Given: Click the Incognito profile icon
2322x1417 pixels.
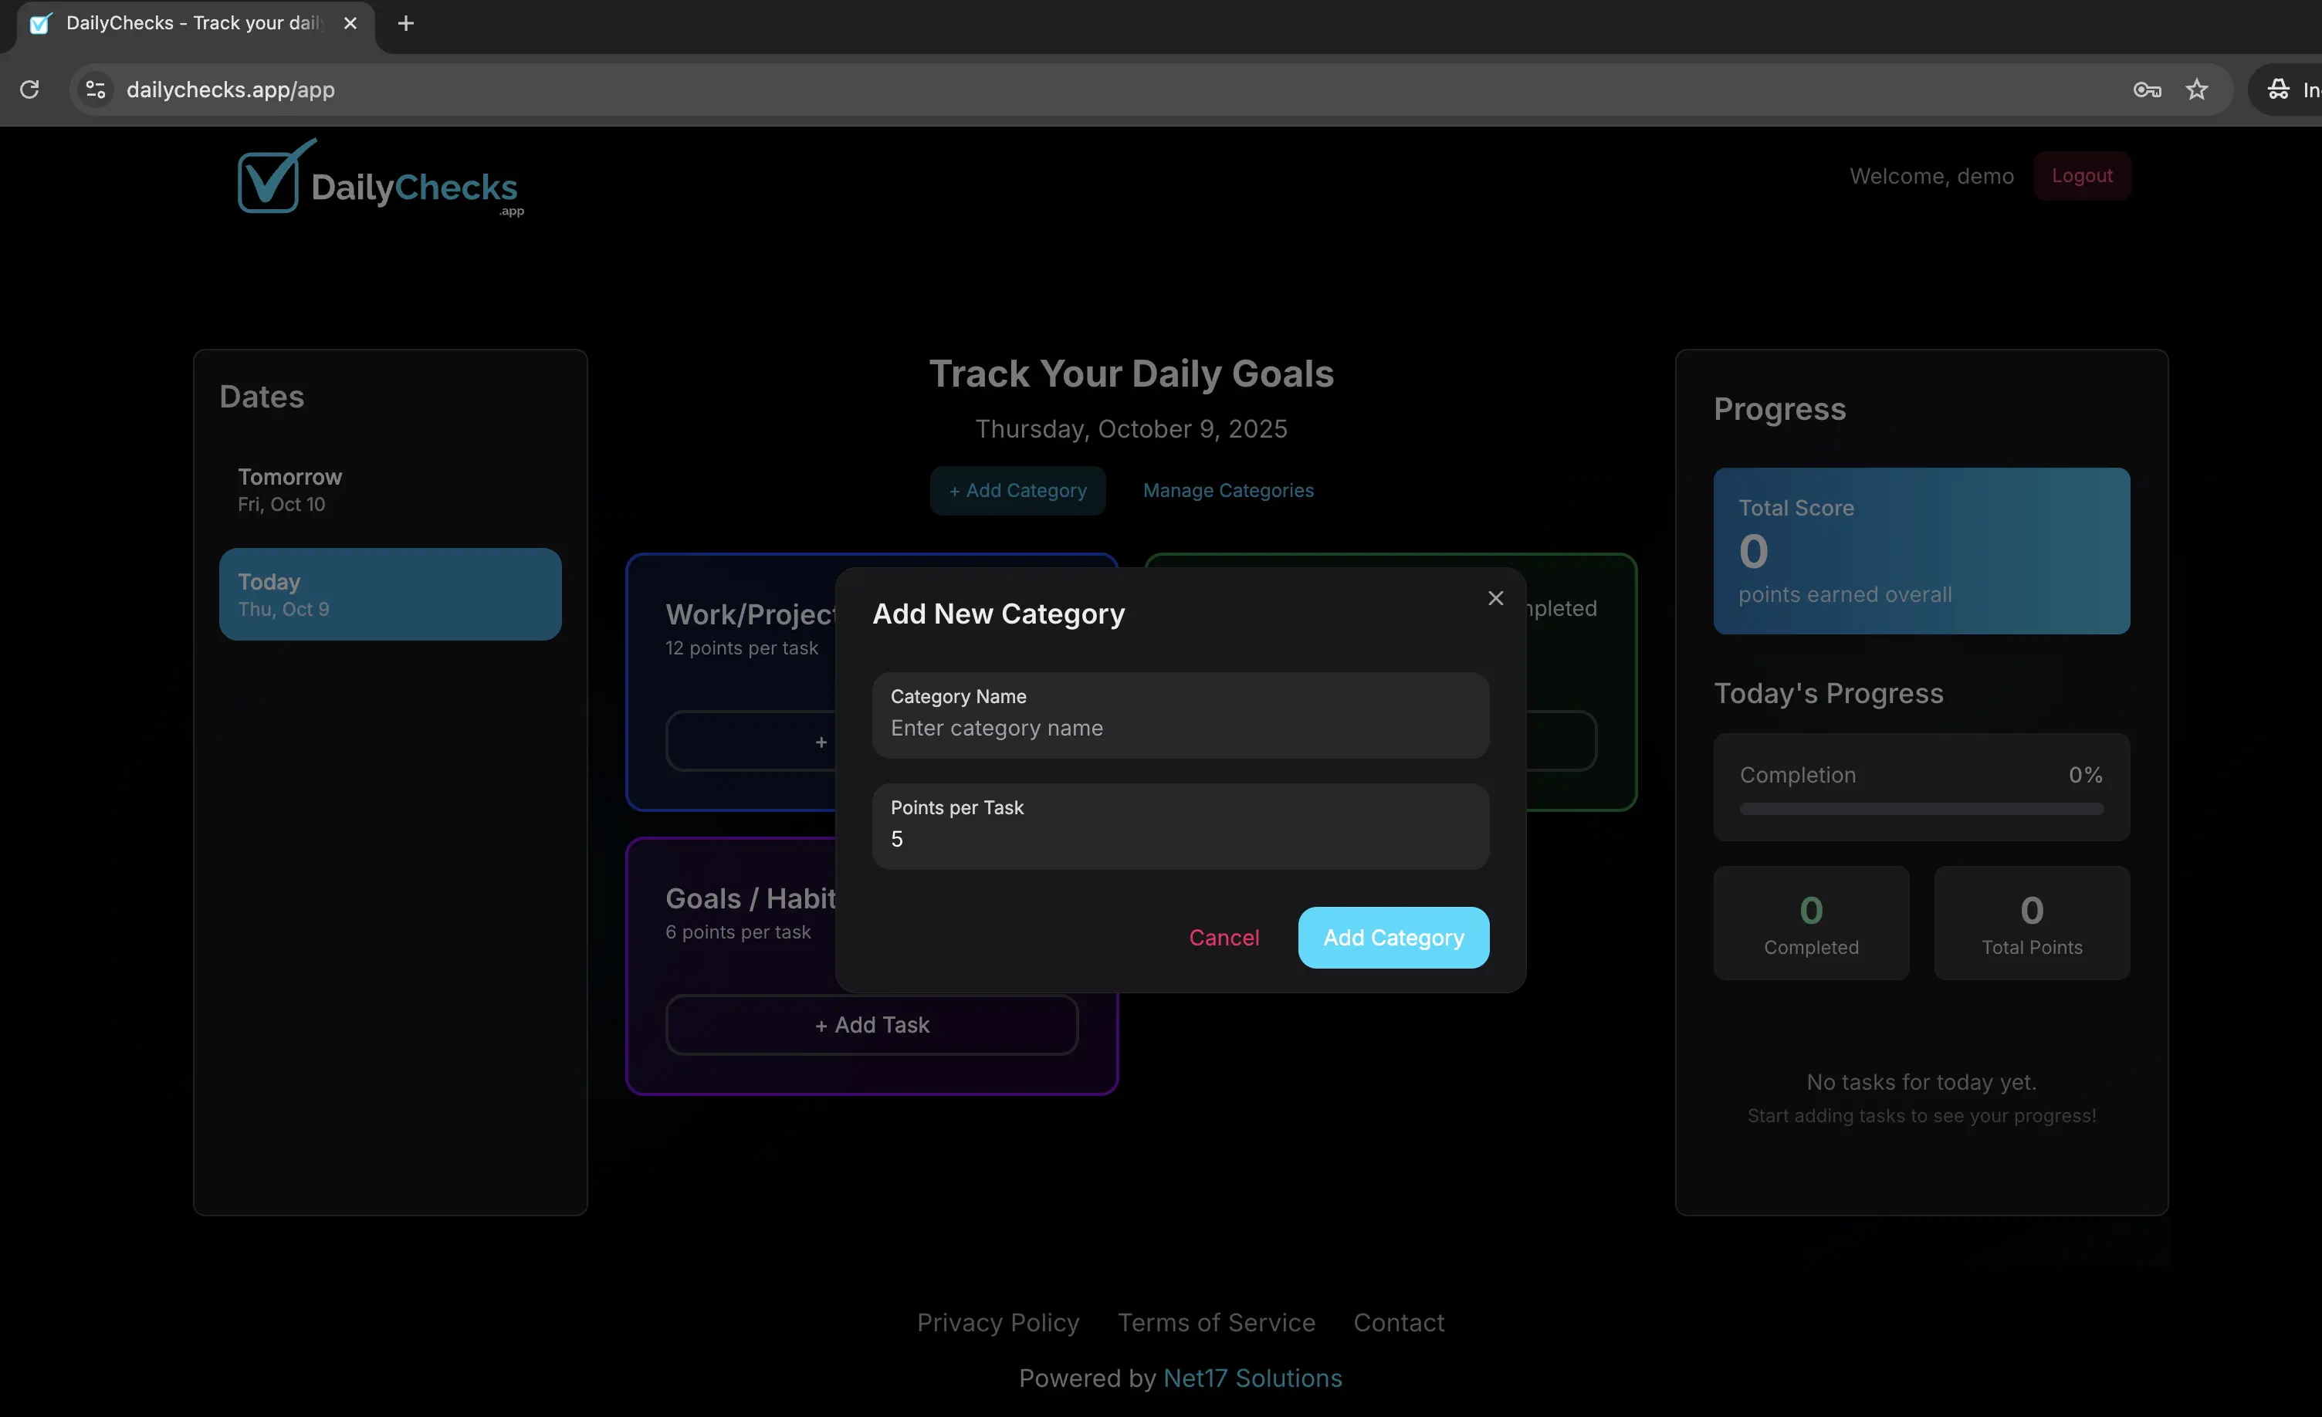Looking at the screenshot, I should click(2279, 90).
